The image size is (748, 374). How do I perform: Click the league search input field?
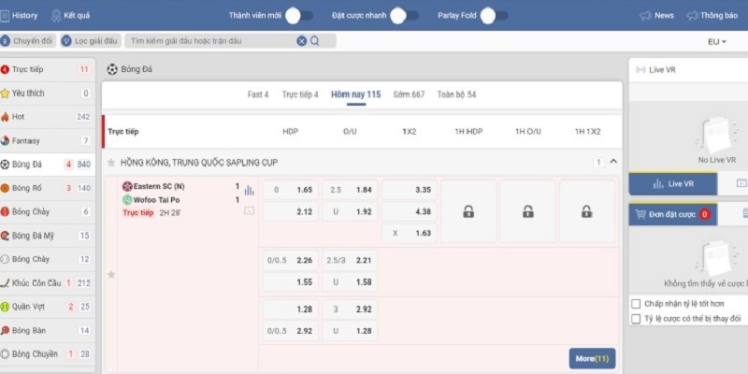(210, 41)
